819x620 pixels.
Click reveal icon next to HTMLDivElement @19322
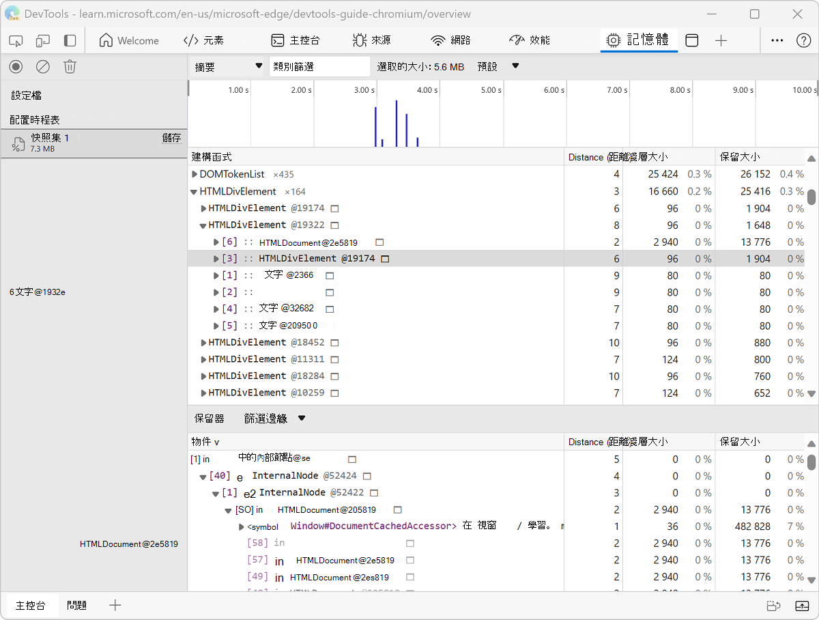point(335,225)
